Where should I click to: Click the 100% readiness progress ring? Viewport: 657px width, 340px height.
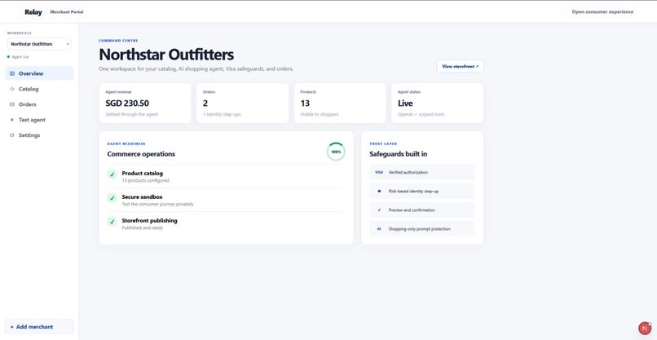tap(336, 152)
